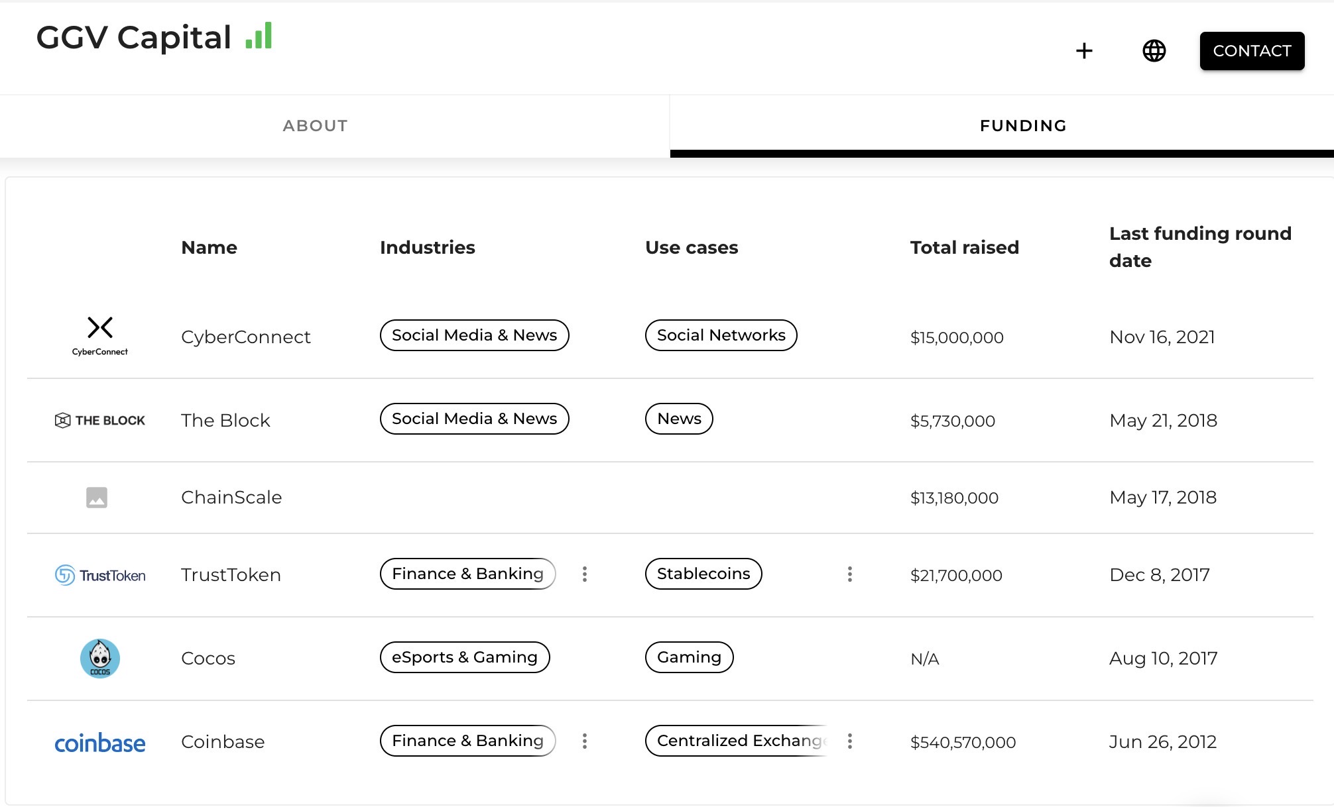This screenshot has height=807, width=1334.
Task: Click the plus icon in header
Action: point(1084,51)
